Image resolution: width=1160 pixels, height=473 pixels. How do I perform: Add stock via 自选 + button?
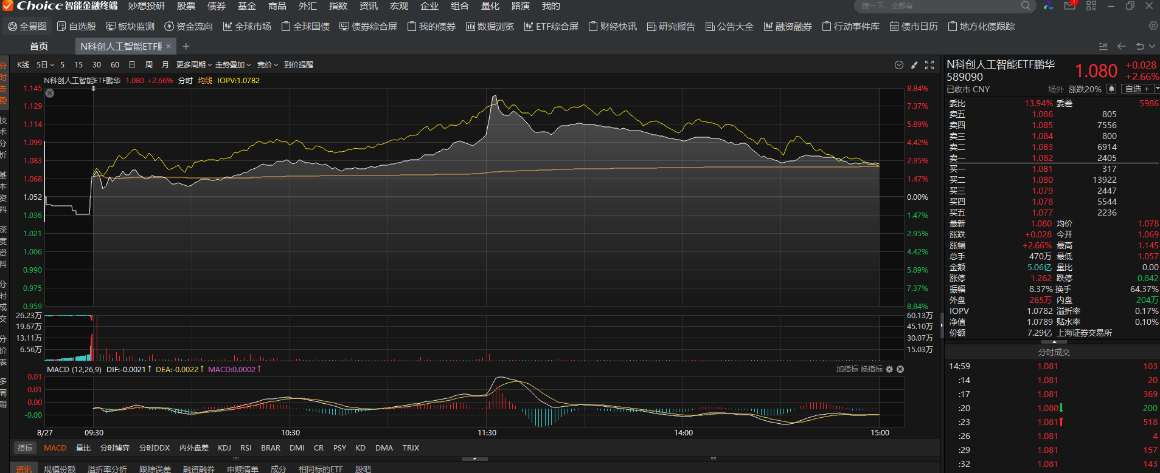click(x=1137, y=89)
